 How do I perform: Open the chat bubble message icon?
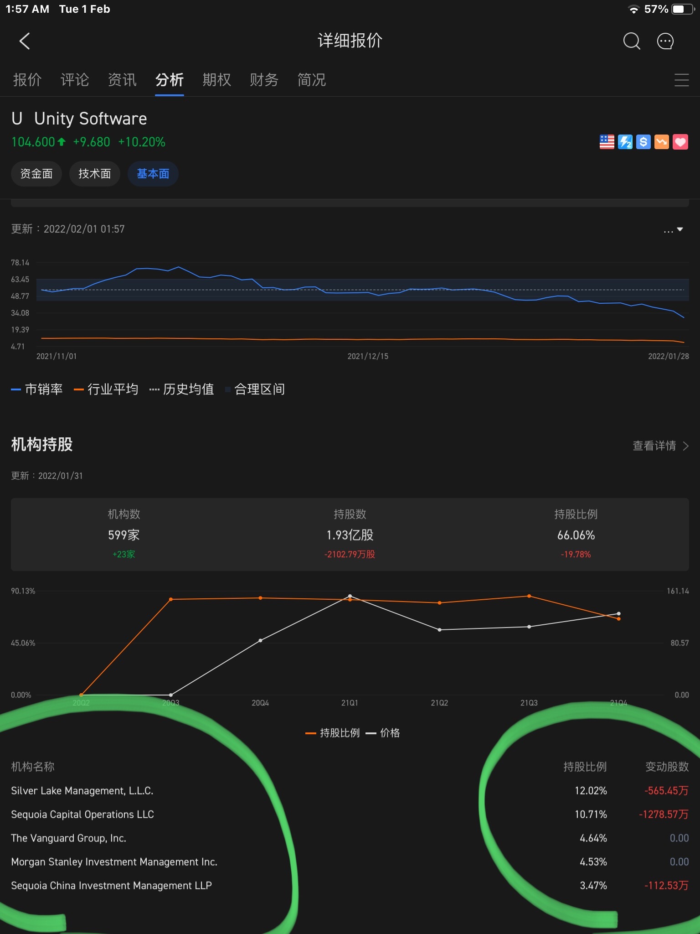click(665, 41)
